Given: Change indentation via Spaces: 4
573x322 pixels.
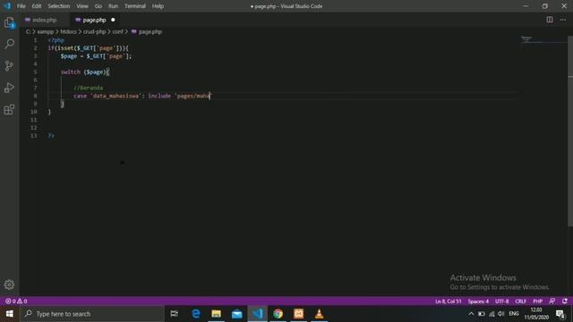Looking at the screenshot, I should [x=478, y=301].
